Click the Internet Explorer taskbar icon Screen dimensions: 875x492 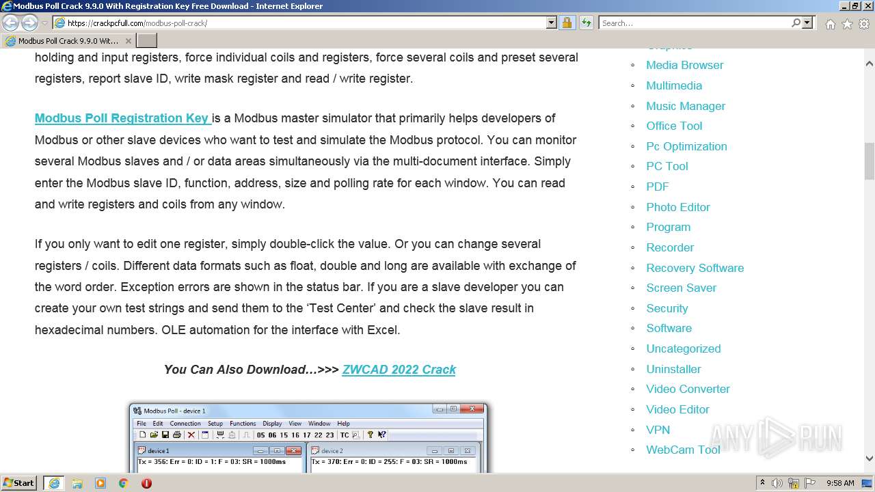(54, 483)
